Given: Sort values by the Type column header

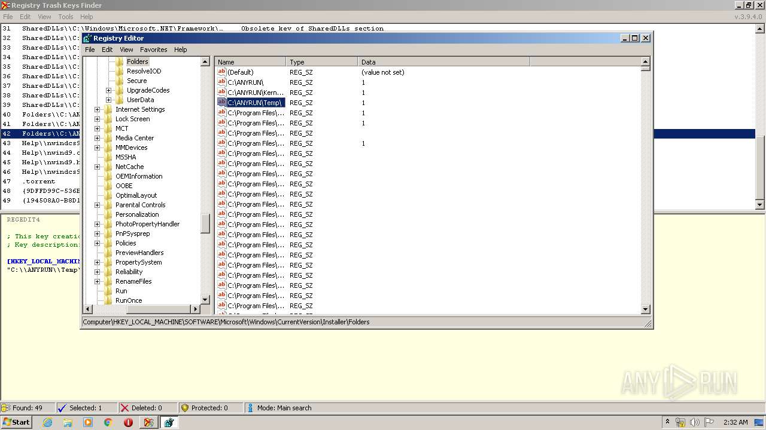Looking at the screenshot, I should coord(322,62).
